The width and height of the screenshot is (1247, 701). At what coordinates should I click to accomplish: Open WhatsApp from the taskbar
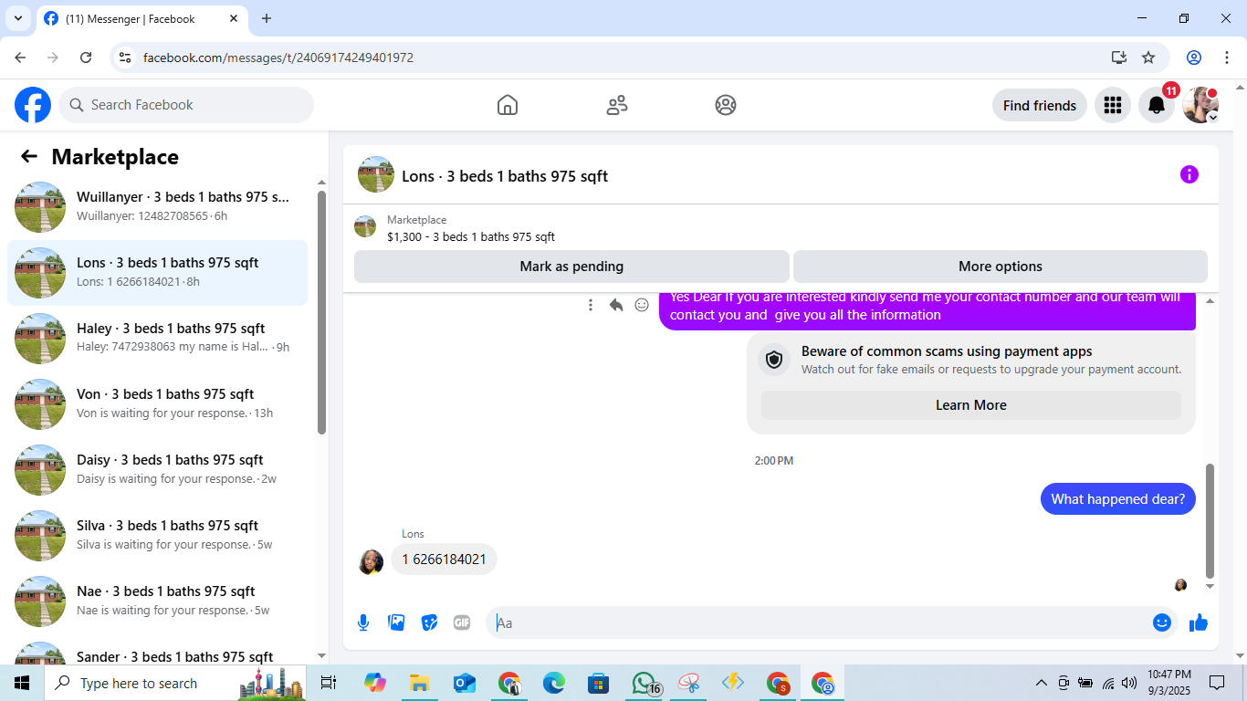(x=644, y=683)
